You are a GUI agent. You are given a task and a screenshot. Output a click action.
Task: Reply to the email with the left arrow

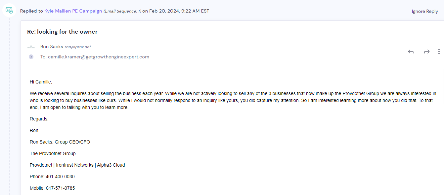tap(411, 52)
